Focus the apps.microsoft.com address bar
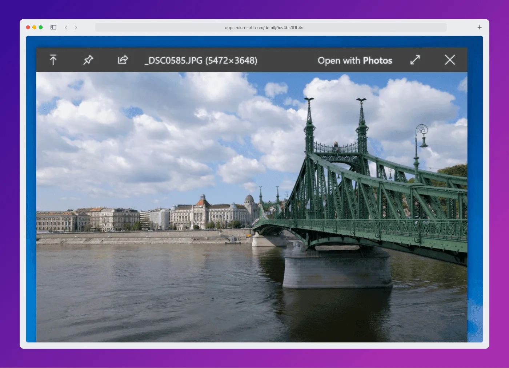 [x=271, y=28]
